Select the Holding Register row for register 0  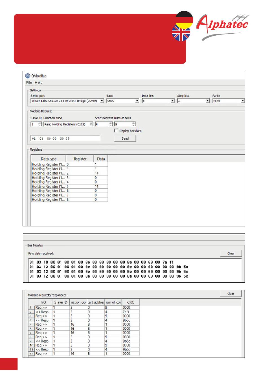click(x=69, y=164)
